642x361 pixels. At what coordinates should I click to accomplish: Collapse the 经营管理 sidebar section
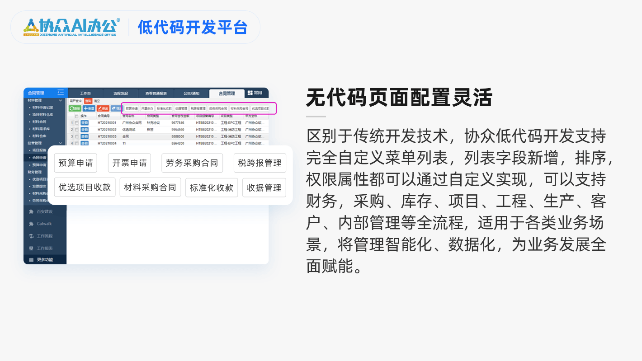(61, 143)
